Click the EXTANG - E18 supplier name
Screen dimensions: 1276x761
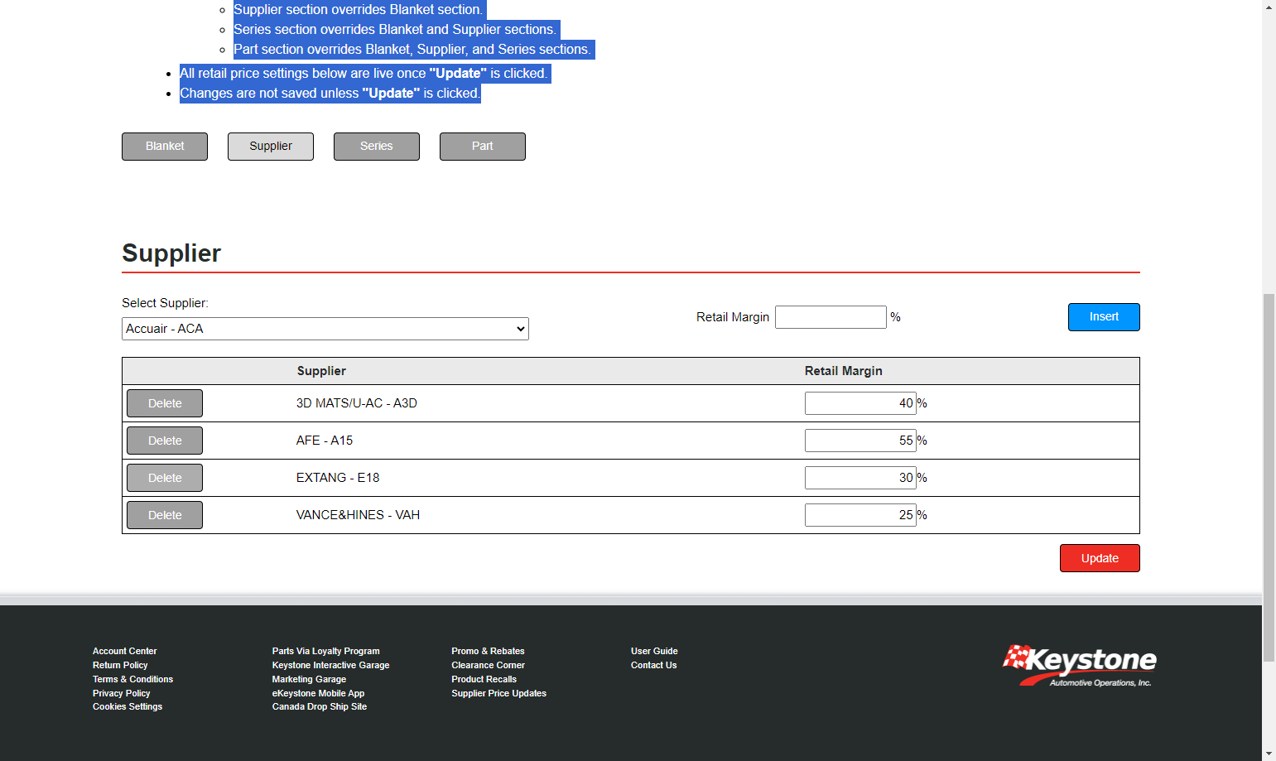338,478
